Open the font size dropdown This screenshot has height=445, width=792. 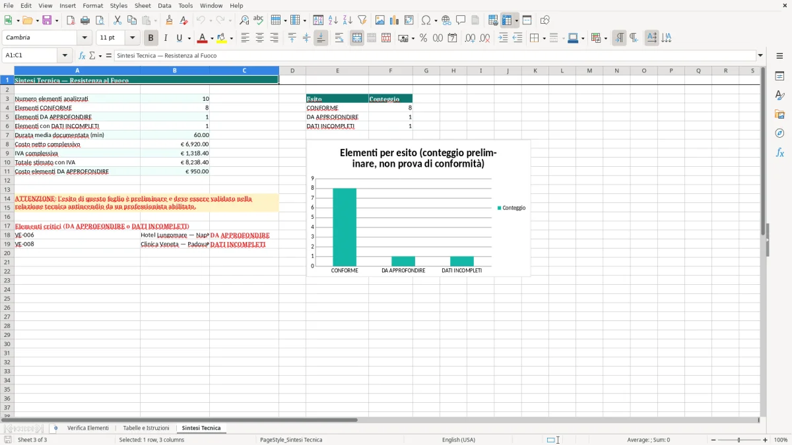[132, 38]
